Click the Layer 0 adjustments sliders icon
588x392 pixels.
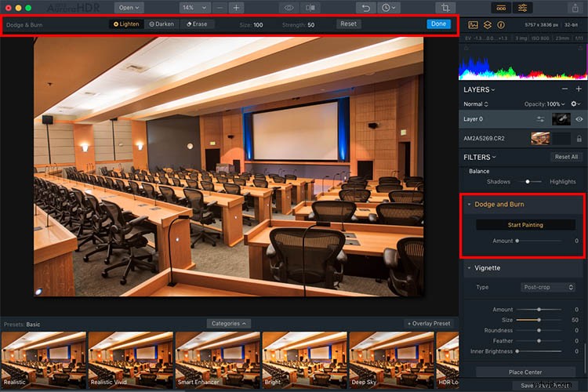tap(540, 119)
